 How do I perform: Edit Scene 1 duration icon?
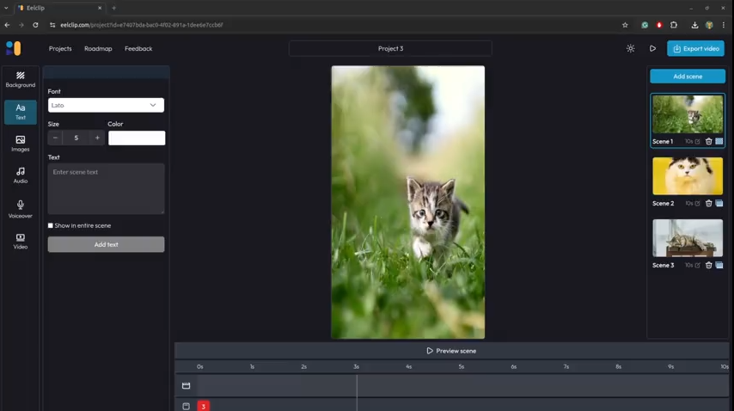point(697,141)
